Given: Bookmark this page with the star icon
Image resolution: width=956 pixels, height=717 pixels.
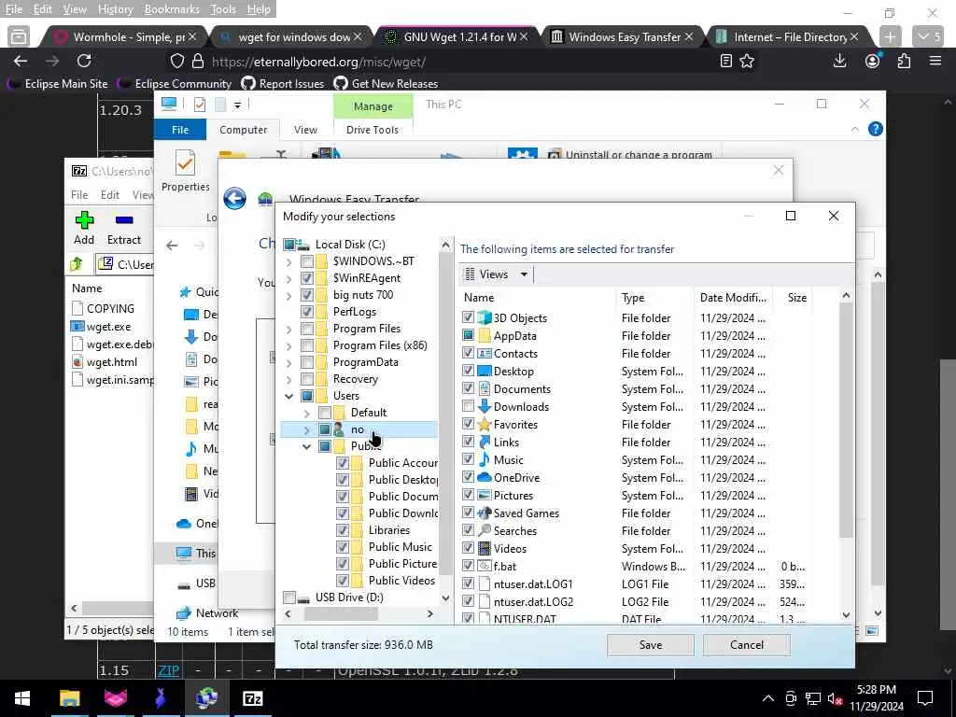Looking at the screenshot, I should click(747, 61).
